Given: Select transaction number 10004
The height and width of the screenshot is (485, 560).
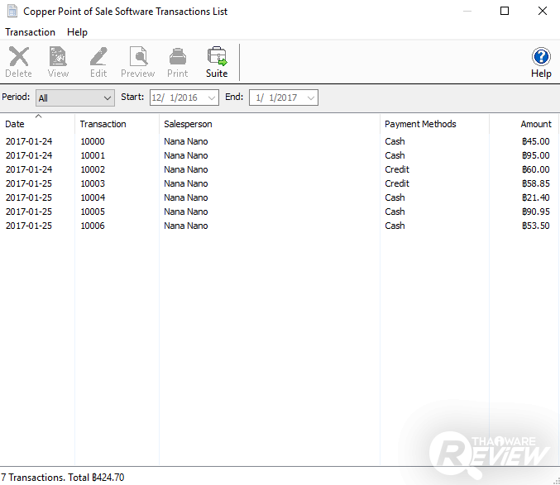Looking at the screenshot, I should click(x=93, y=197).
